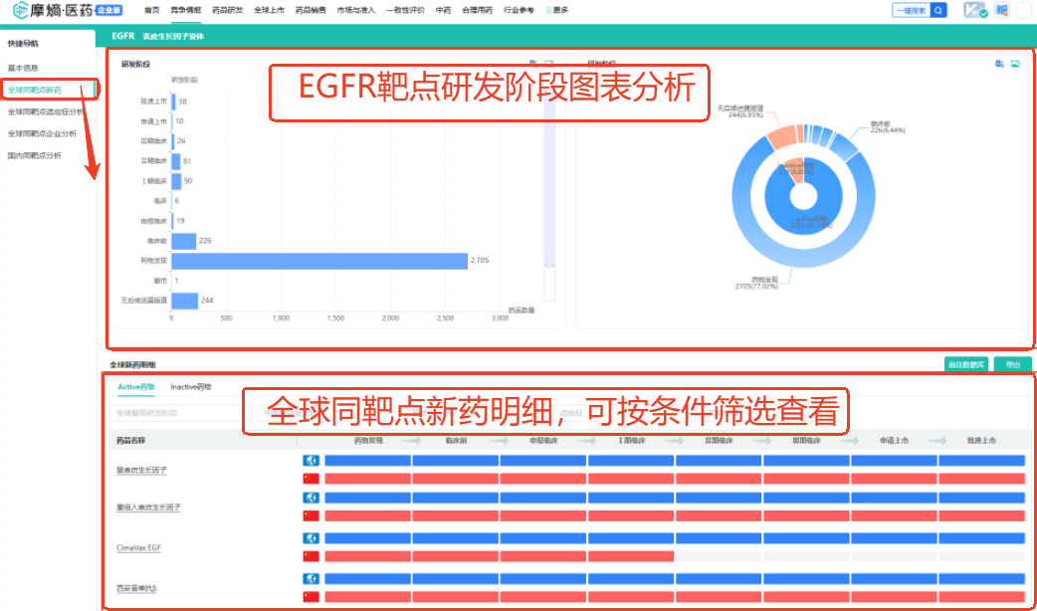Click globe icon in 鼠表皮生长因子 row
Viewport: 1037px width, 611px height.
click(x=311, y=460)
